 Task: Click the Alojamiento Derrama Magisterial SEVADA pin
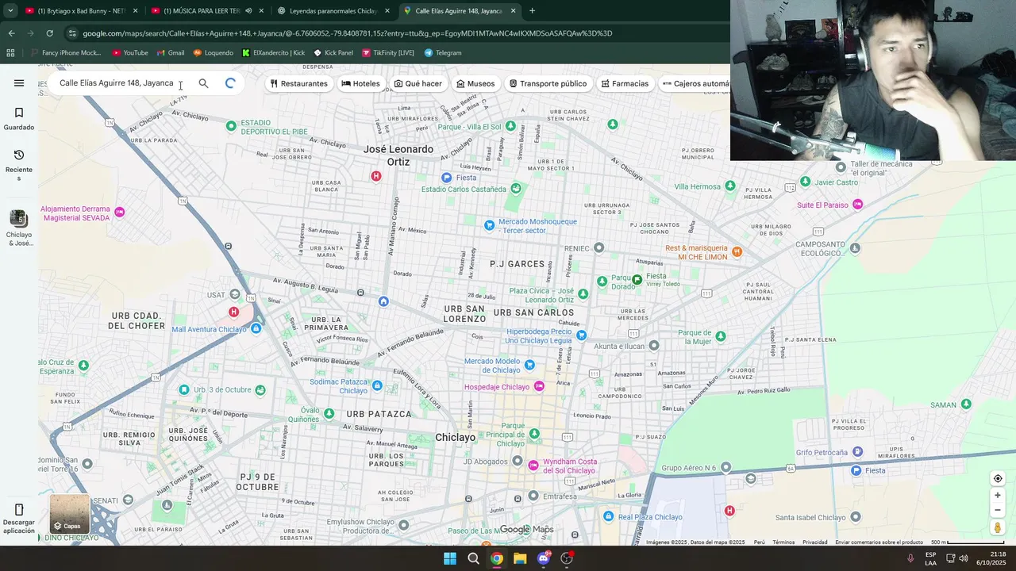coord(119,212)
